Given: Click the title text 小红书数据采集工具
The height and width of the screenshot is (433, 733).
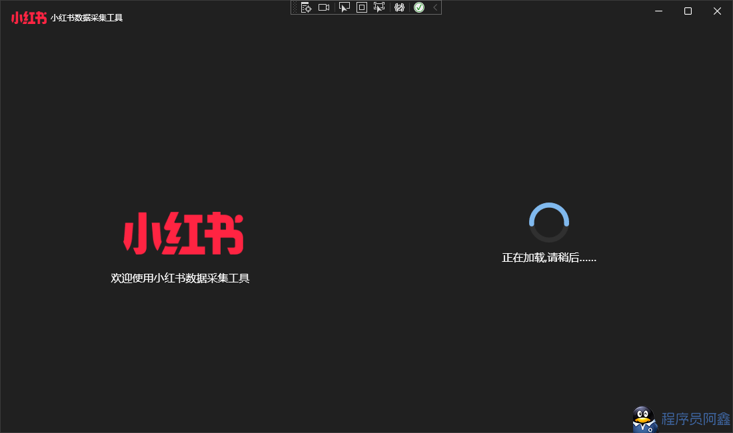Looking at the screenshot, I should point(87,18).
